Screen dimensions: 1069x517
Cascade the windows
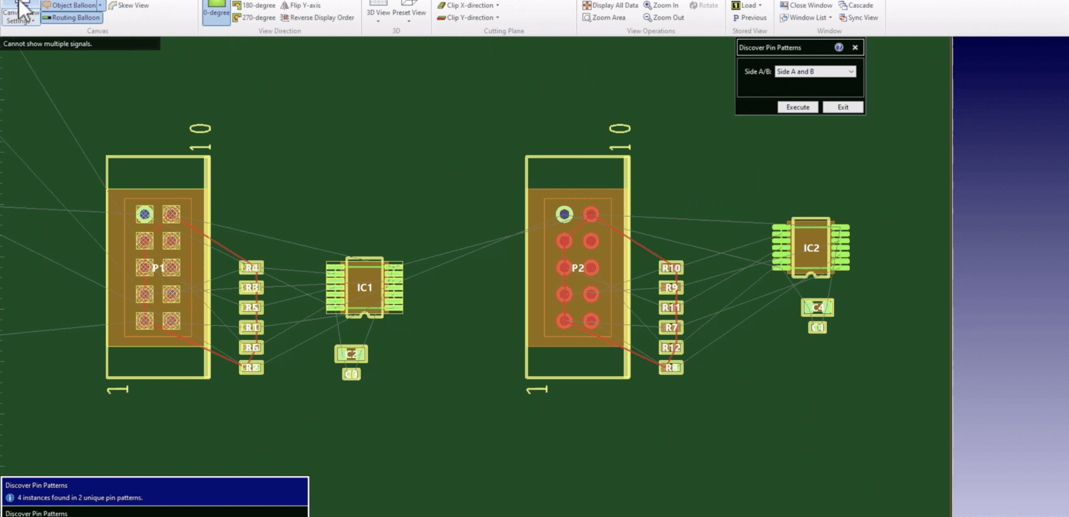[x=855, y=5]
